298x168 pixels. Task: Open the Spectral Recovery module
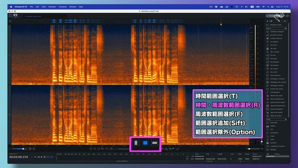coord(278,106)
